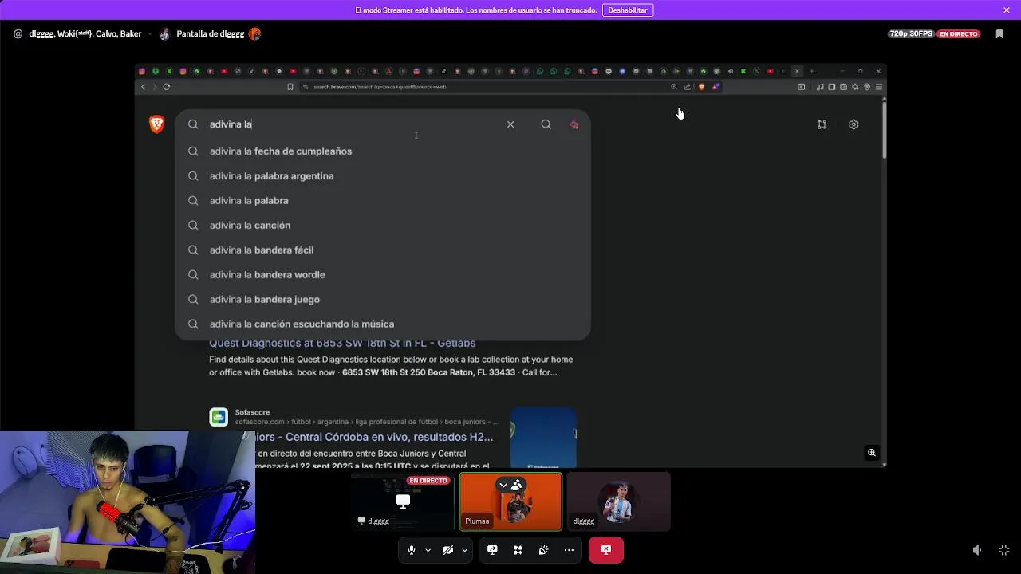This screenshot has height=574, width=1021.
Task: Clear the Brave search box with X
Action: [x=510, y=124]
